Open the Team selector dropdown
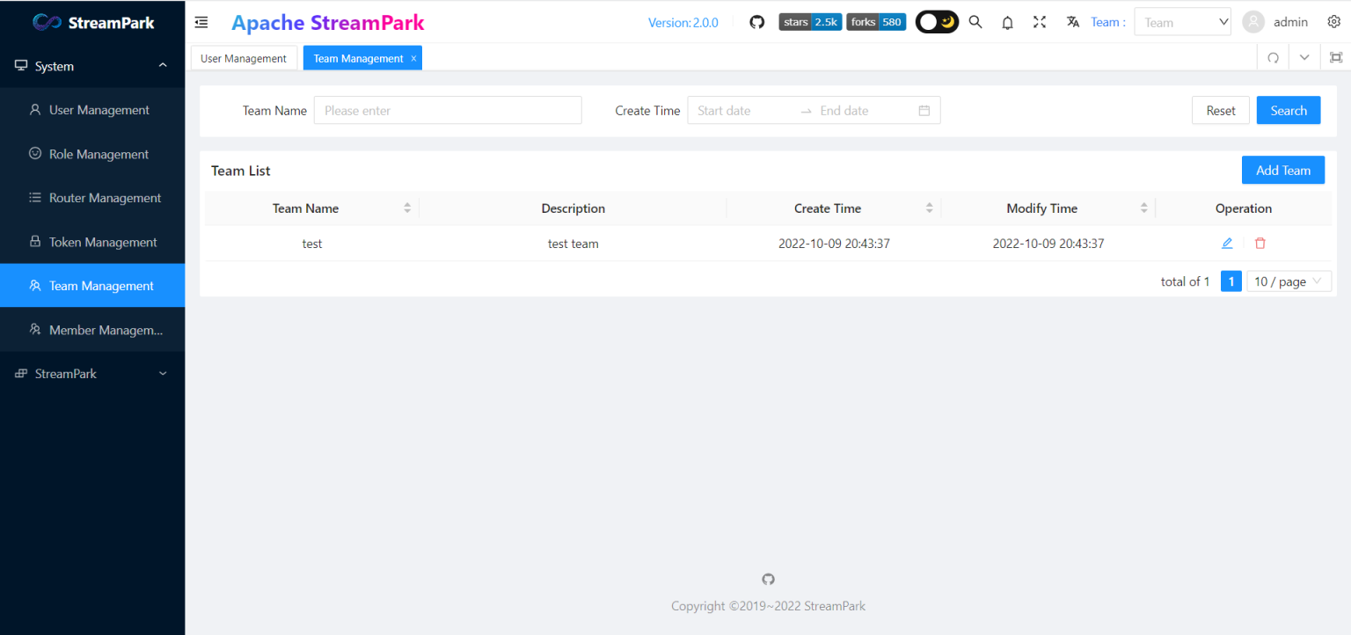The image size is (1351, 635). point(1183,22)
